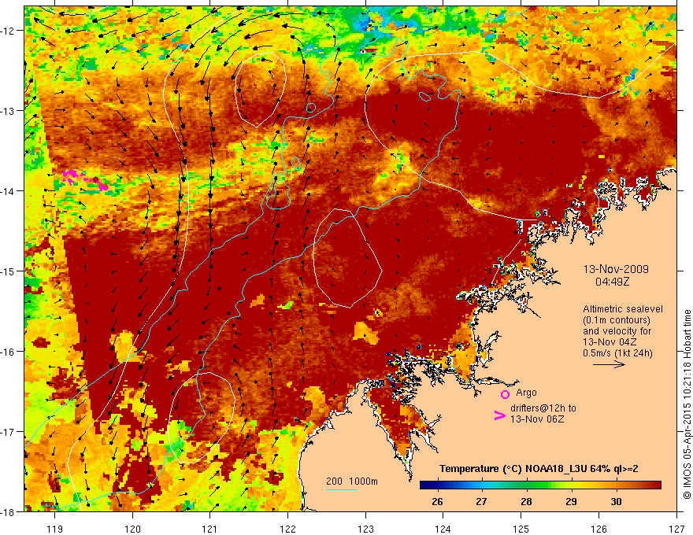Click the '13-Nov 04Z' velocity date text

click(x=609, y=342)
